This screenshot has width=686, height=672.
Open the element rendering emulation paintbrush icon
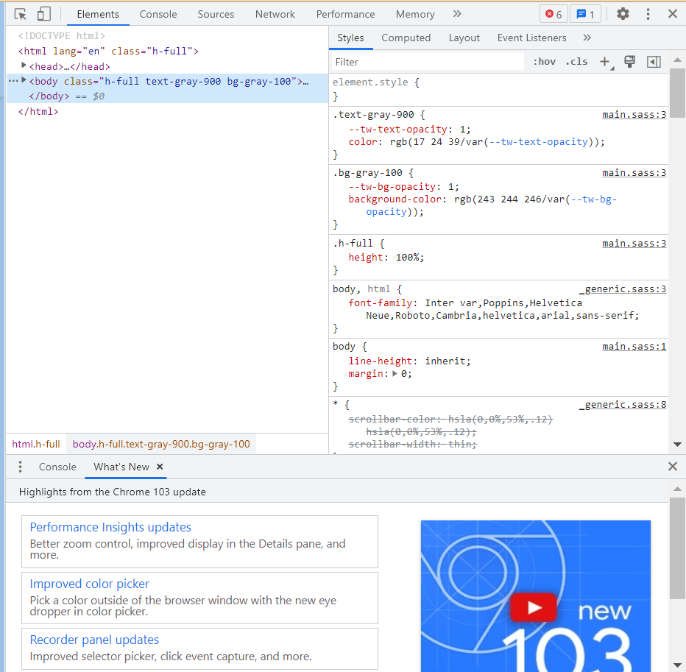click(x=629, y=62)
